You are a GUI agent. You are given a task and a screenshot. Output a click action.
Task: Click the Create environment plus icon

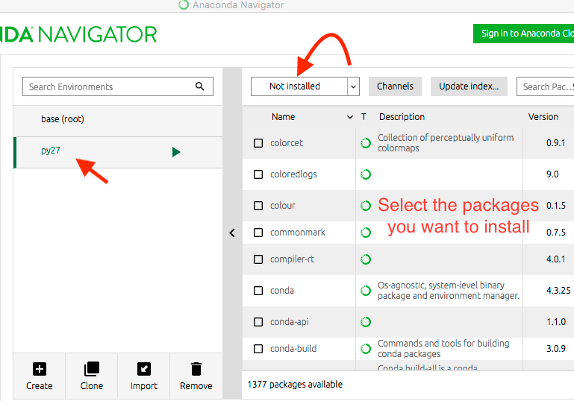[39, 369]
